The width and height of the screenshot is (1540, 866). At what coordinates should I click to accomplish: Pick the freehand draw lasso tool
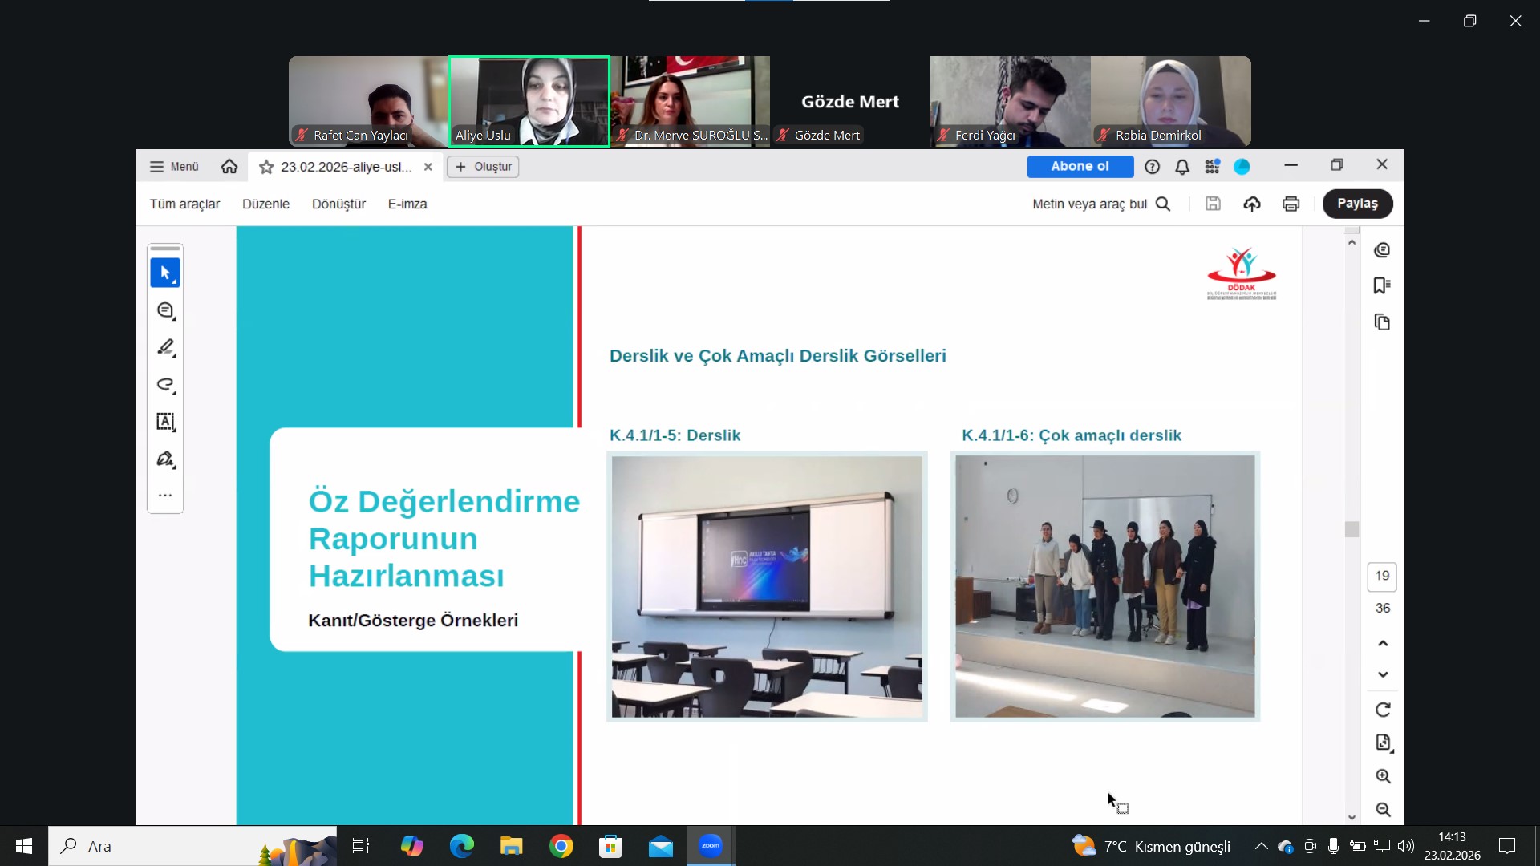[165, 385]
